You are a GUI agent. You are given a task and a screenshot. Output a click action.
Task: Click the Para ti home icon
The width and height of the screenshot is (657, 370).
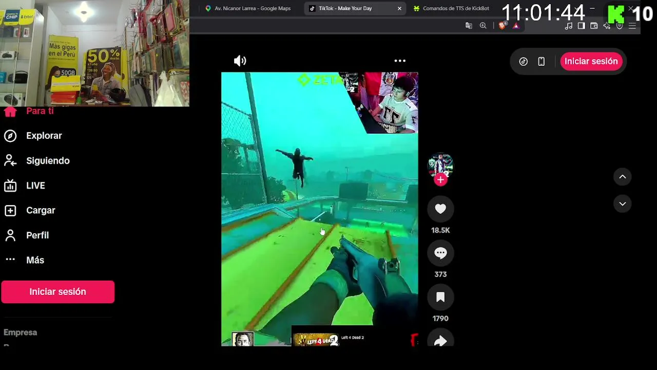pyautogui.click(x=10, y=112)
